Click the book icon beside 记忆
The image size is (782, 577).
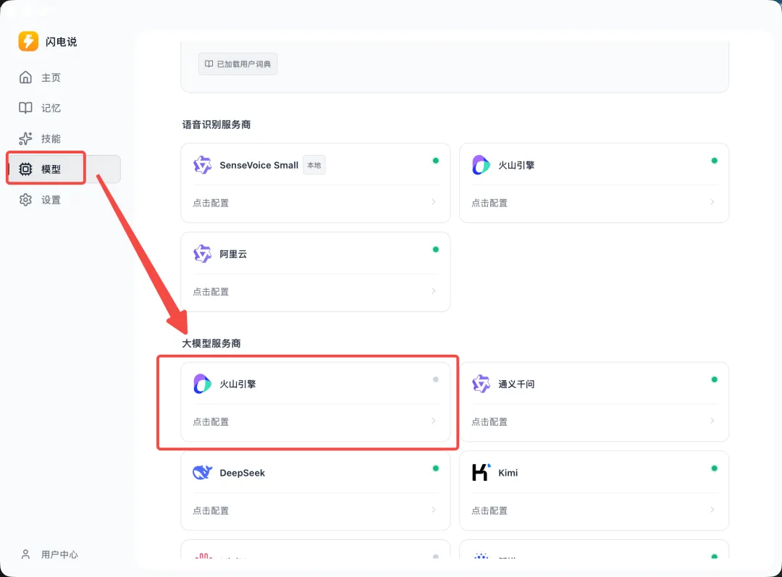click(x=25, y=108)
